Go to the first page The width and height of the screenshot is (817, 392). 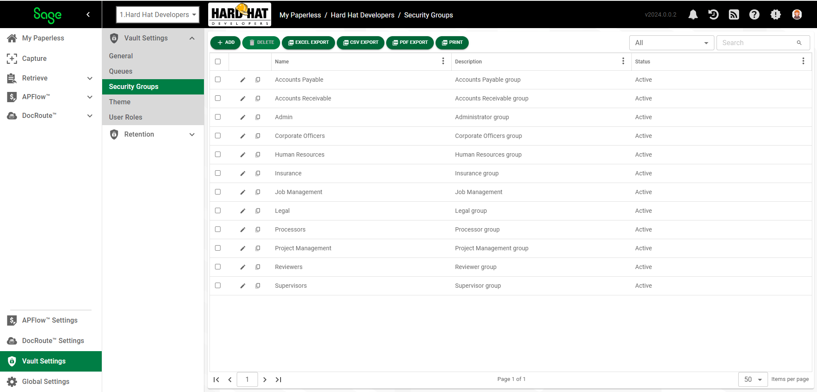(216, 380)
